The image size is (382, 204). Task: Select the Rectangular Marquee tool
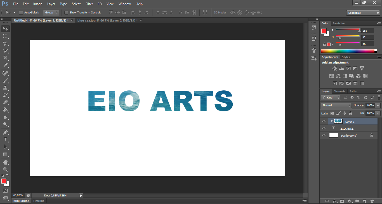5,36
